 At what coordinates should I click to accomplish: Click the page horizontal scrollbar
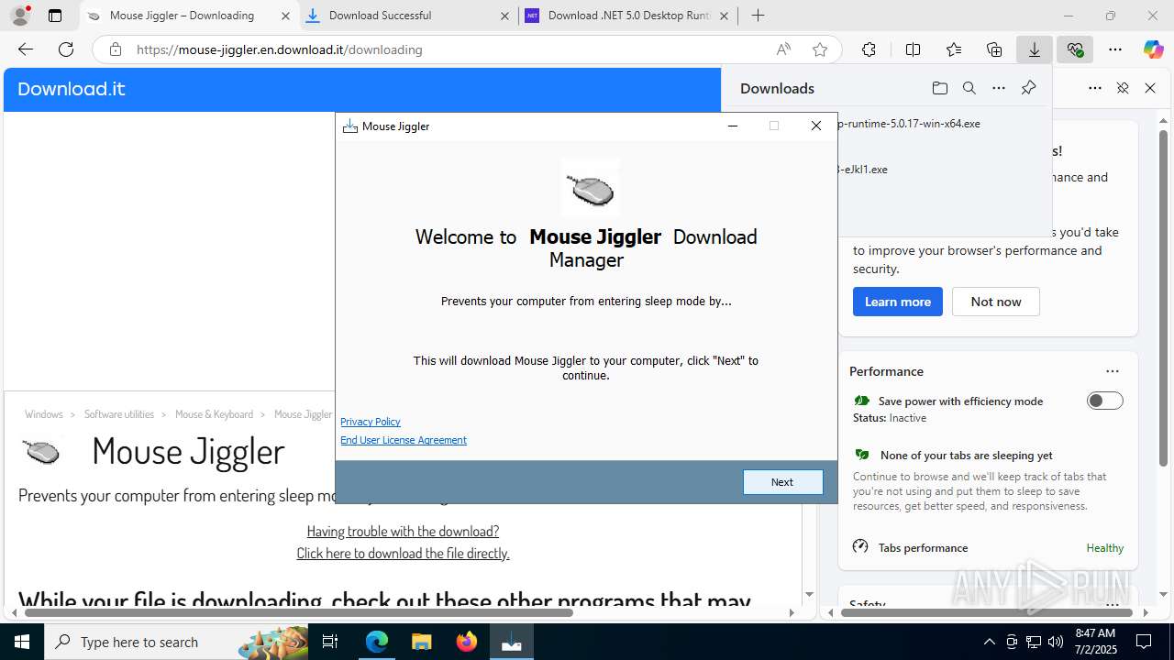pyautogui.click(x=298, y=612)
